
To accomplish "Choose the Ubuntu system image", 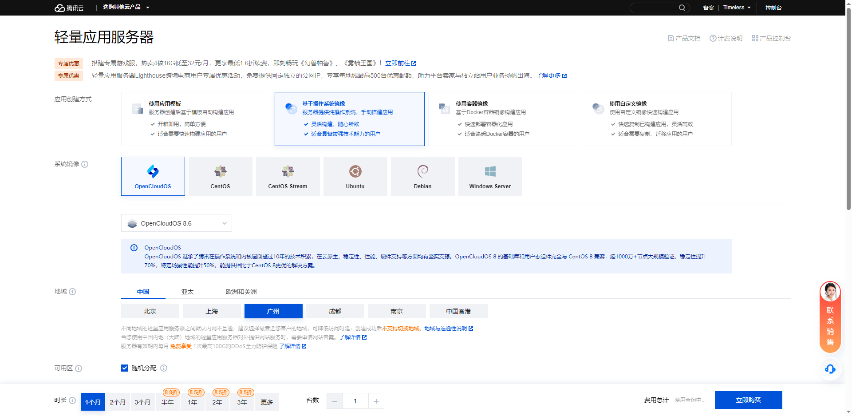I will (355, 176).
